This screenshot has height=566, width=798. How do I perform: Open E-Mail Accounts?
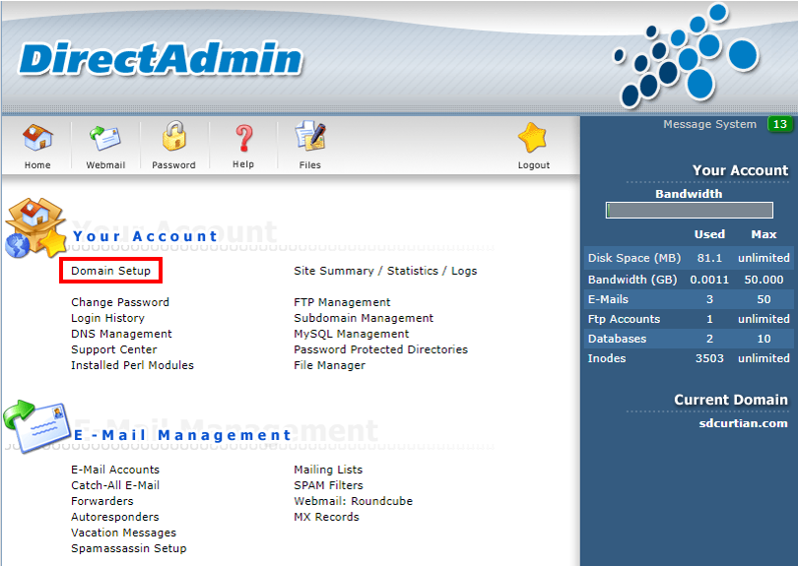(x=115, y=470)
